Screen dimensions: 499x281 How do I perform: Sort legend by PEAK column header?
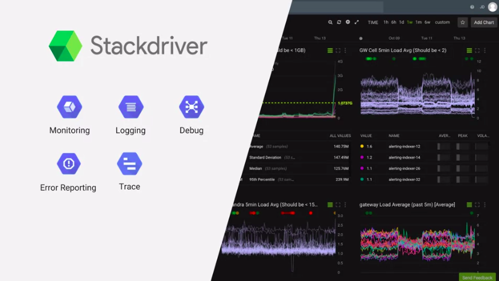click(x=463, y=136)
